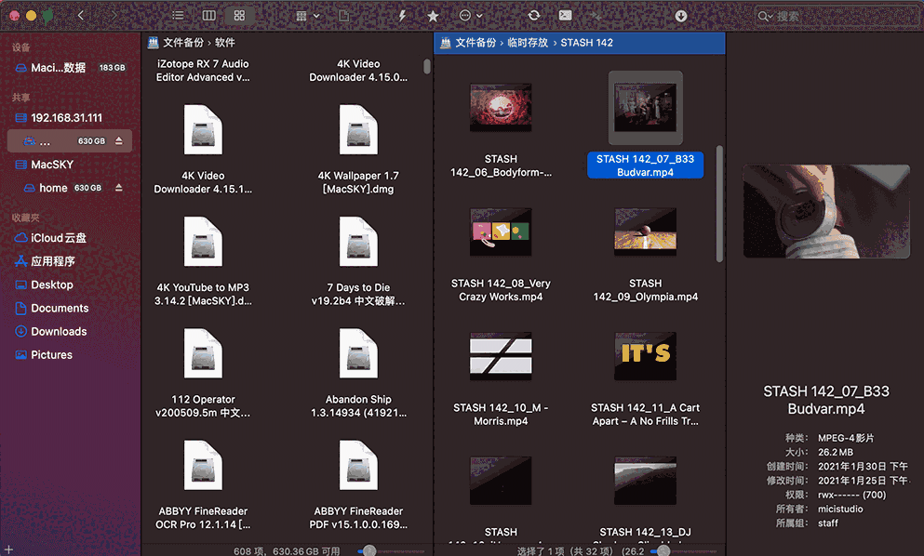Expand the more actions ellipsis dropdown
The width and height of the screenshot is (924, 556).
pos(471,16)
